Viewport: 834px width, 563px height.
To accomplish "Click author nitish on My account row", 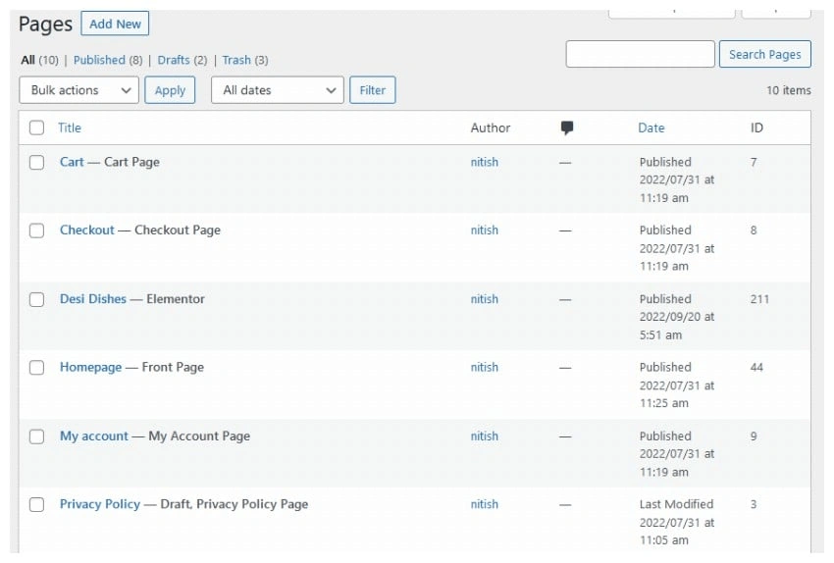I will (484, 436).
